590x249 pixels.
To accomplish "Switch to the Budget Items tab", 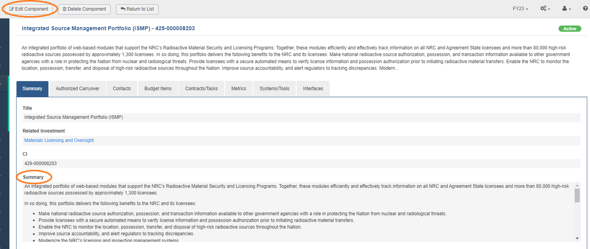I will [158, 89].
